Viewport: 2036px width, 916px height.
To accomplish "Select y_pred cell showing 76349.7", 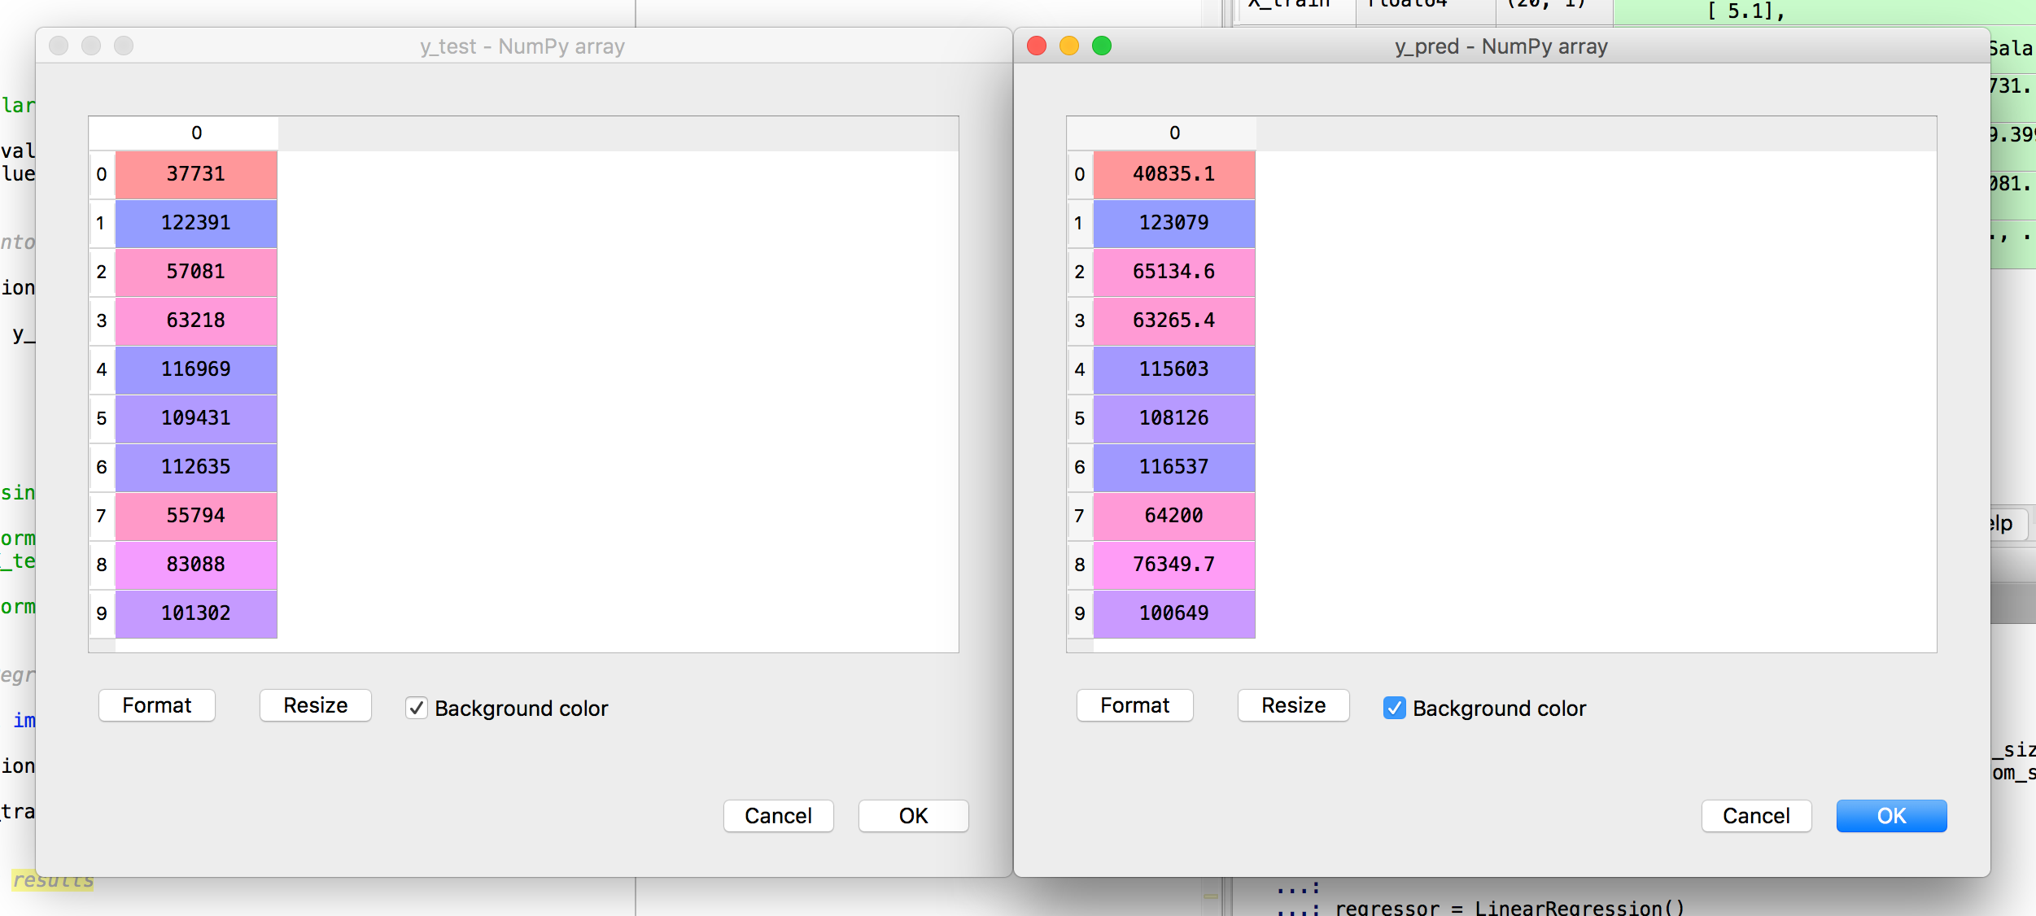I will pos(1173,565).
